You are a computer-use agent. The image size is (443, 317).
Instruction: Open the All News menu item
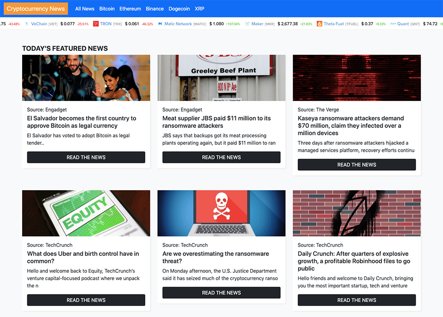coord(85,9)
